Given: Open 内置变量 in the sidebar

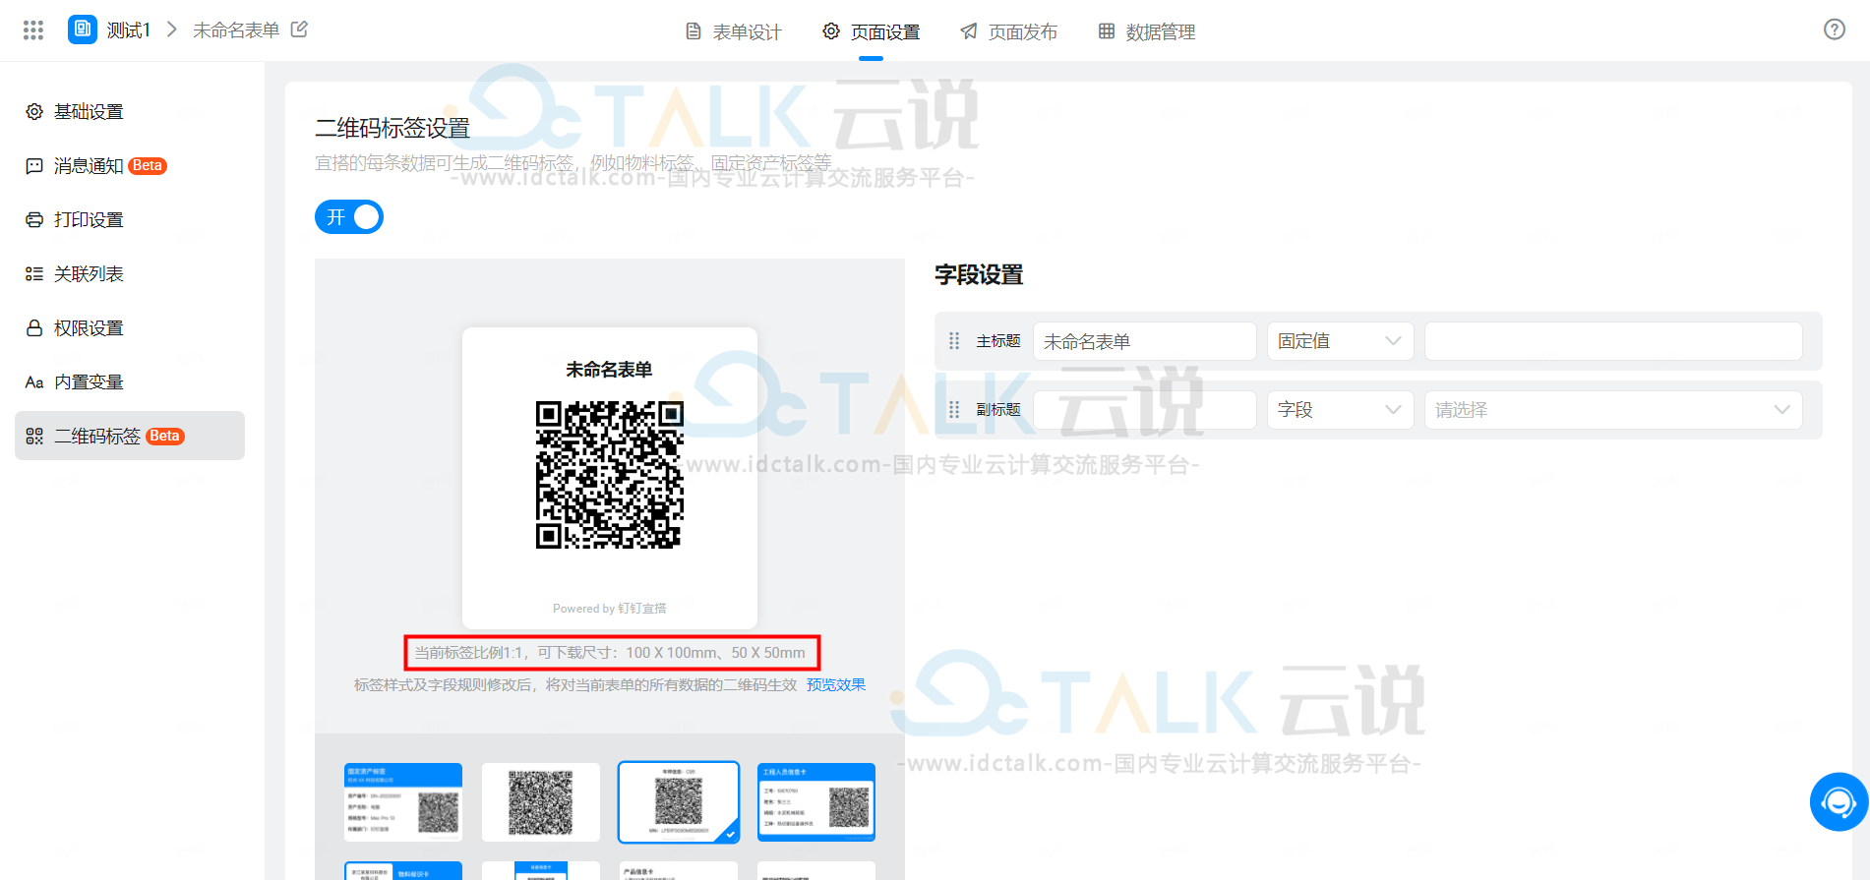Looking at the screenshot, I should 130,382.
